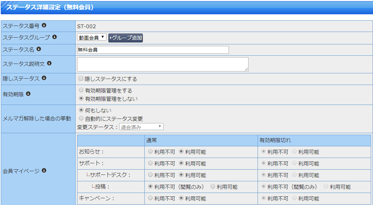Select 自動的にステータス変更 radio option

point(81,118)
